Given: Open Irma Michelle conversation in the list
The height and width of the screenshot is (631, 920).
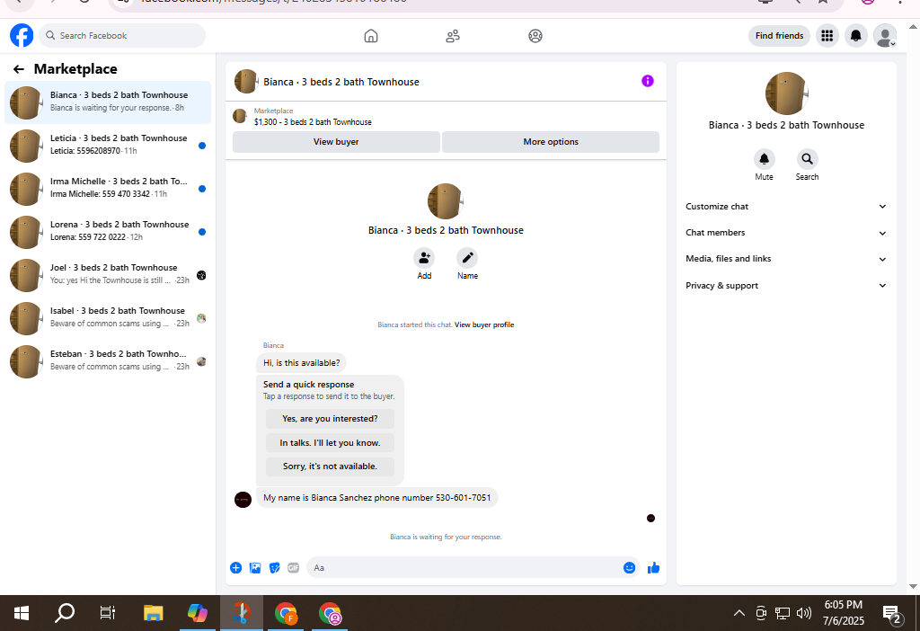Looking at the screenshot, I should click(108, 189).
